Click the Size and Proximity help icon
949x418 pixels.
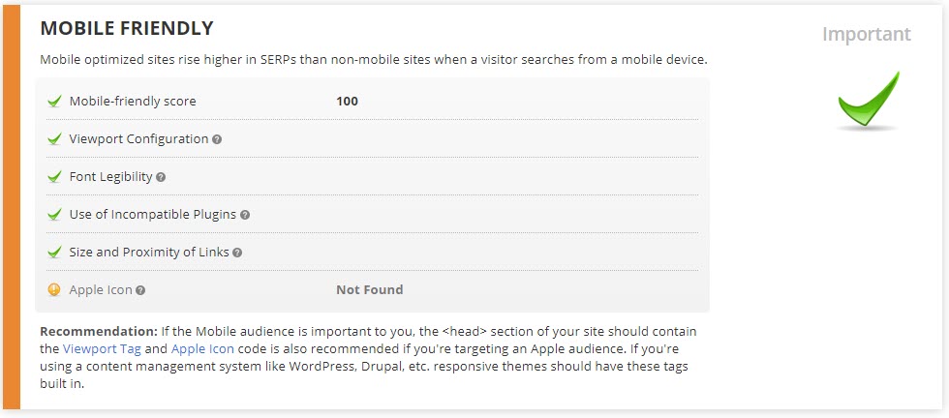click(237, 253)
